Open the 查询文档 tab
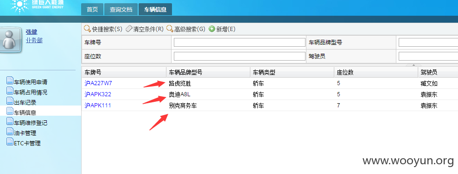Image resolution: width=458 pixels, height=174 pixels. (121, 9)
